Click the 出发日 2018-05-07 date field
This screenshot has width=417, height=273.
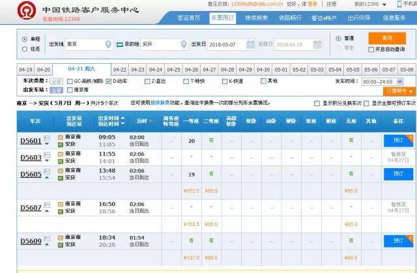tap(231, 44)
